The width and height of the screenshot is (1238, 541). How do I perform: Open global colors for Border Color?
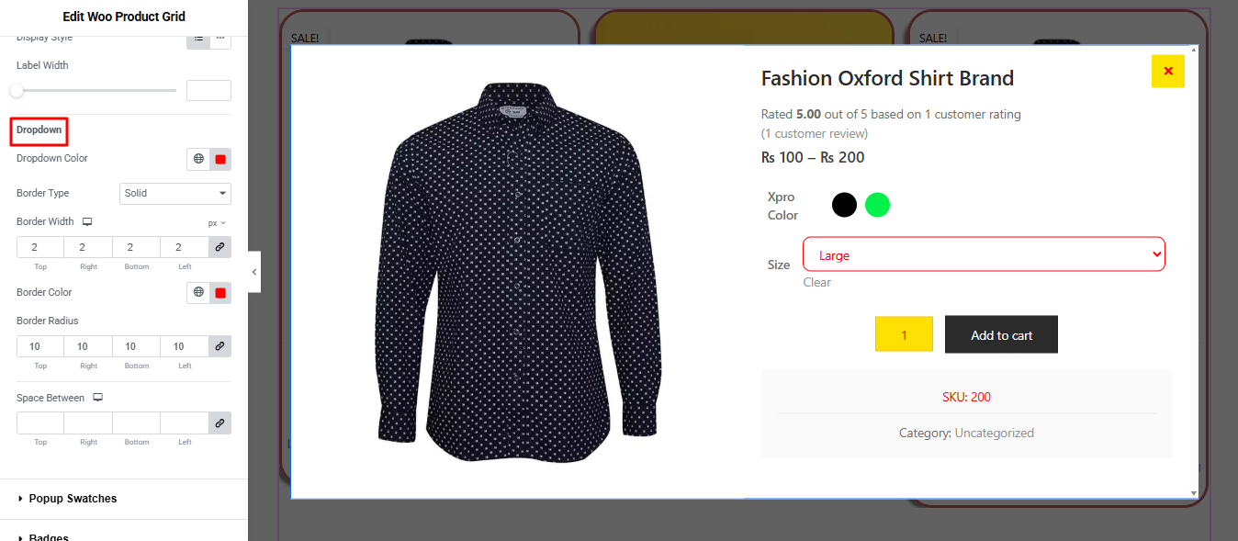(198, 293)
